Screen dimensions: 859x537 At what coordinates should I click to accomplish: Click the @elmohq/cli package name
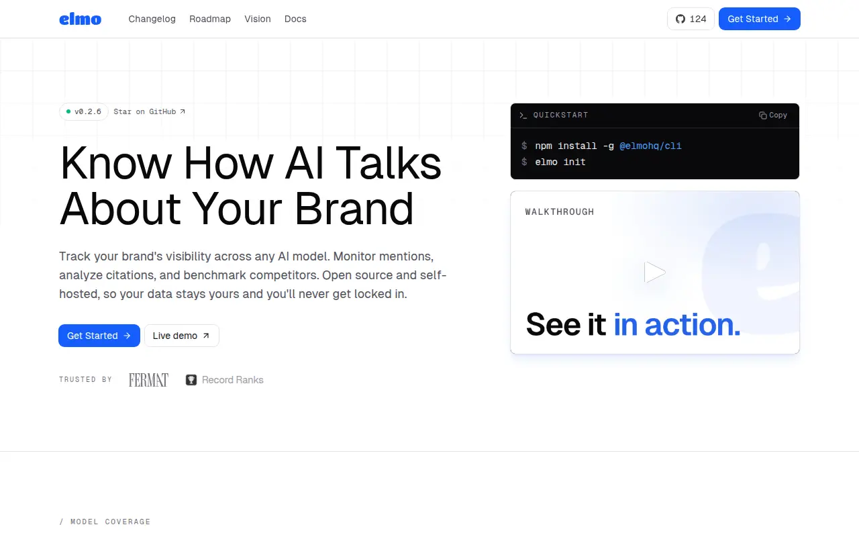650,146
